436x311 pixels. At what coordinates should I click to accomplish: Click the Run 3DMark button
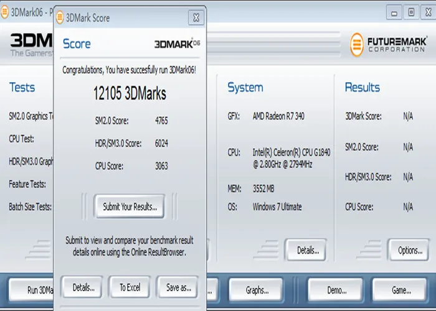(x=31, y=290)
